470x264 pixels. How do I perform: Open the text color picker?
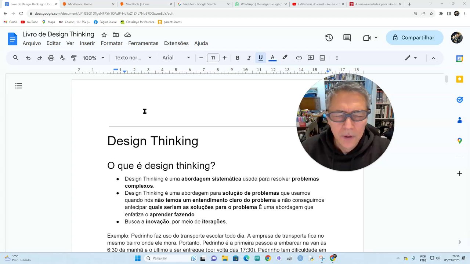272,58
